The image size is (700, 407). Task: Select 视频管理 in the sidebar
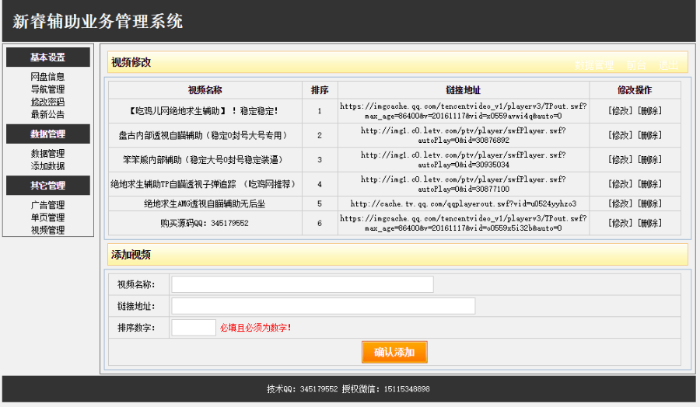(x=47, y=230)
